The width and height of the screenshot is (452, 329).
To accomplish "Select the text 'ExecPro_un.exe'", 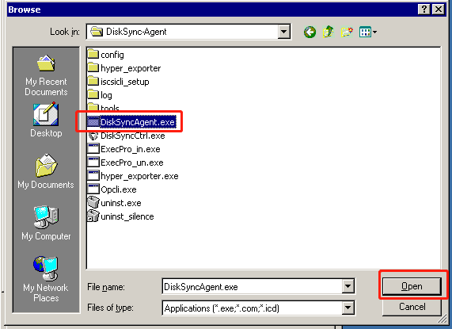I will click(132, 163).
